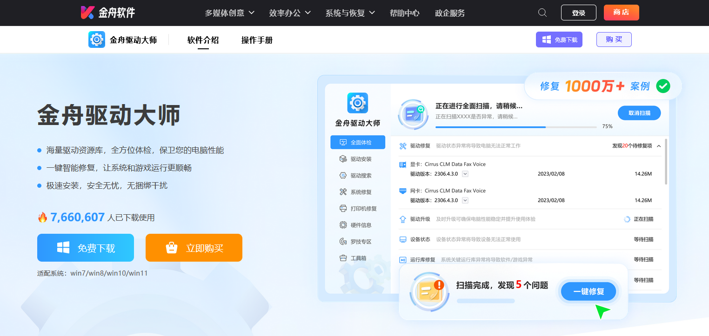Click the 修复1000万+案例 badge text
Viewport: 709px width, 336px height.
click(595, 86)
